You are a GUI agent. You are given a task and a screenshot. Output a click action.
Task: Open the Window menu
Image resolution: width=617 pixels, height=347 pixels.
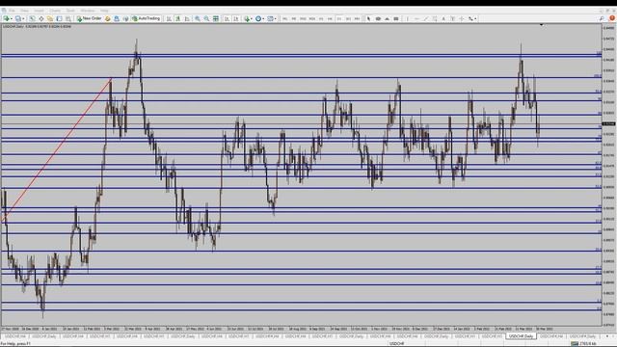tap(88, 11)
